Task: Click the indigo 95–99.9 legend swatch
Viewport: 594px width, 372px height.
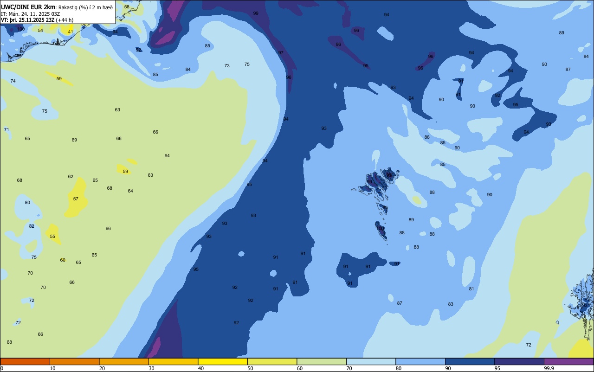Action: (x=519, y=361)
